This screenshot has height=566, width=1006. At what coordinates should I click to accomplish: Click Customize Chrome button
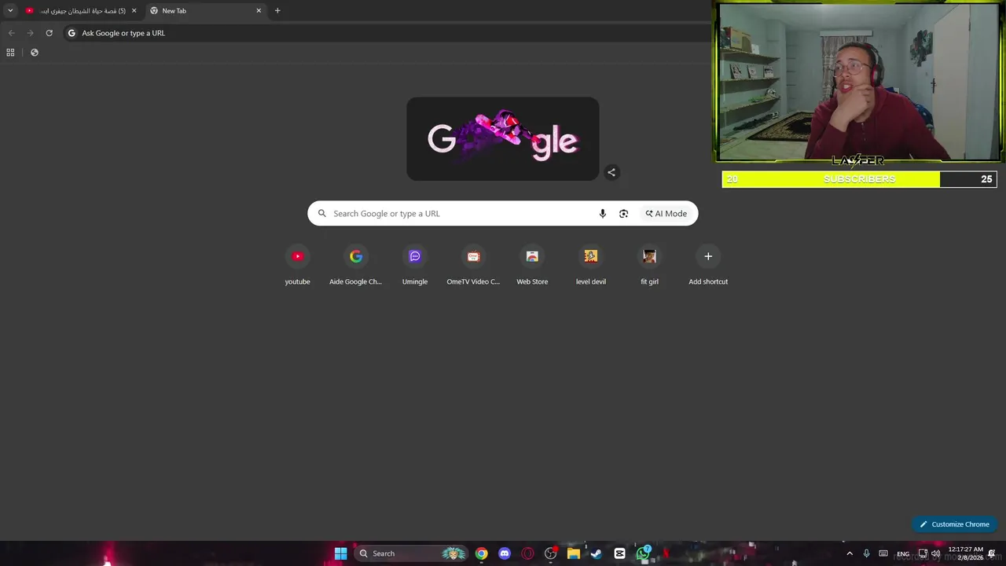click(954, 524)
